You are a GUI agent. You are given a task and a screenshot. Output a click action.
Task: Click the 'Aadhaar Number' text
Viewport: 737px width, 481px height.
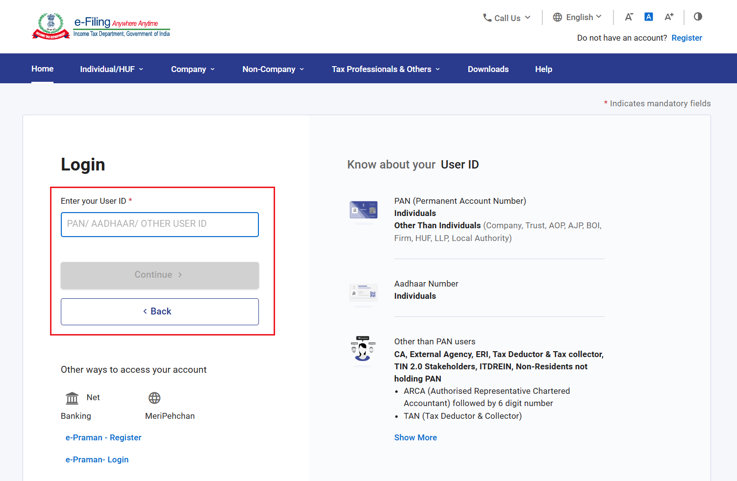click(426, 284)
